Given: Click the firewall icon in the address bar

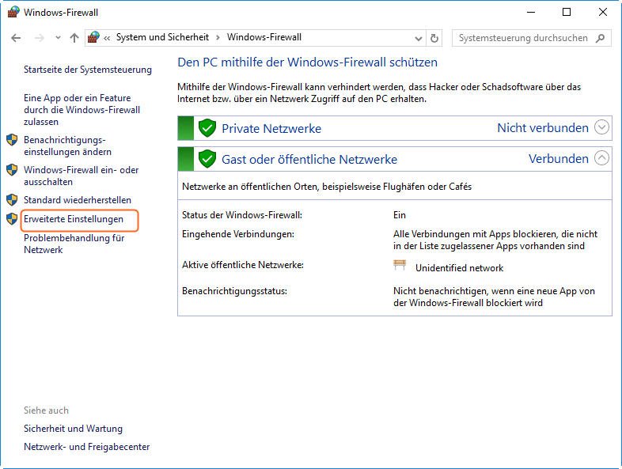Looking at the screenshot, I should pyautogui.click(x=93, y=37).
